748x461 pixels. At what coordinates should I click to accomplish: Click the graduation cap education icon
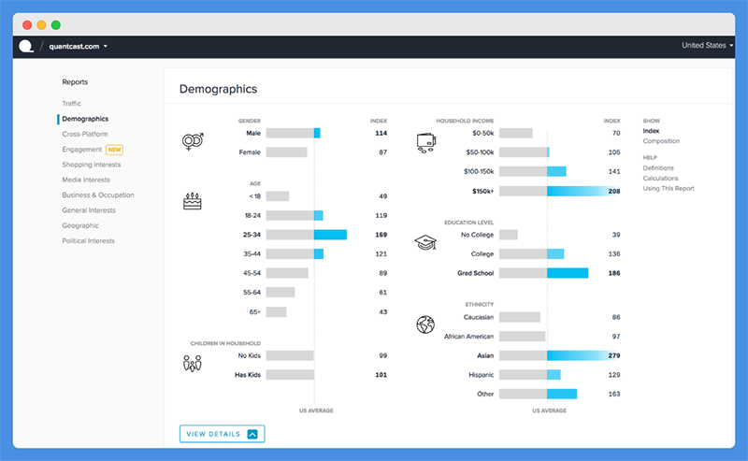pos(425,242)
